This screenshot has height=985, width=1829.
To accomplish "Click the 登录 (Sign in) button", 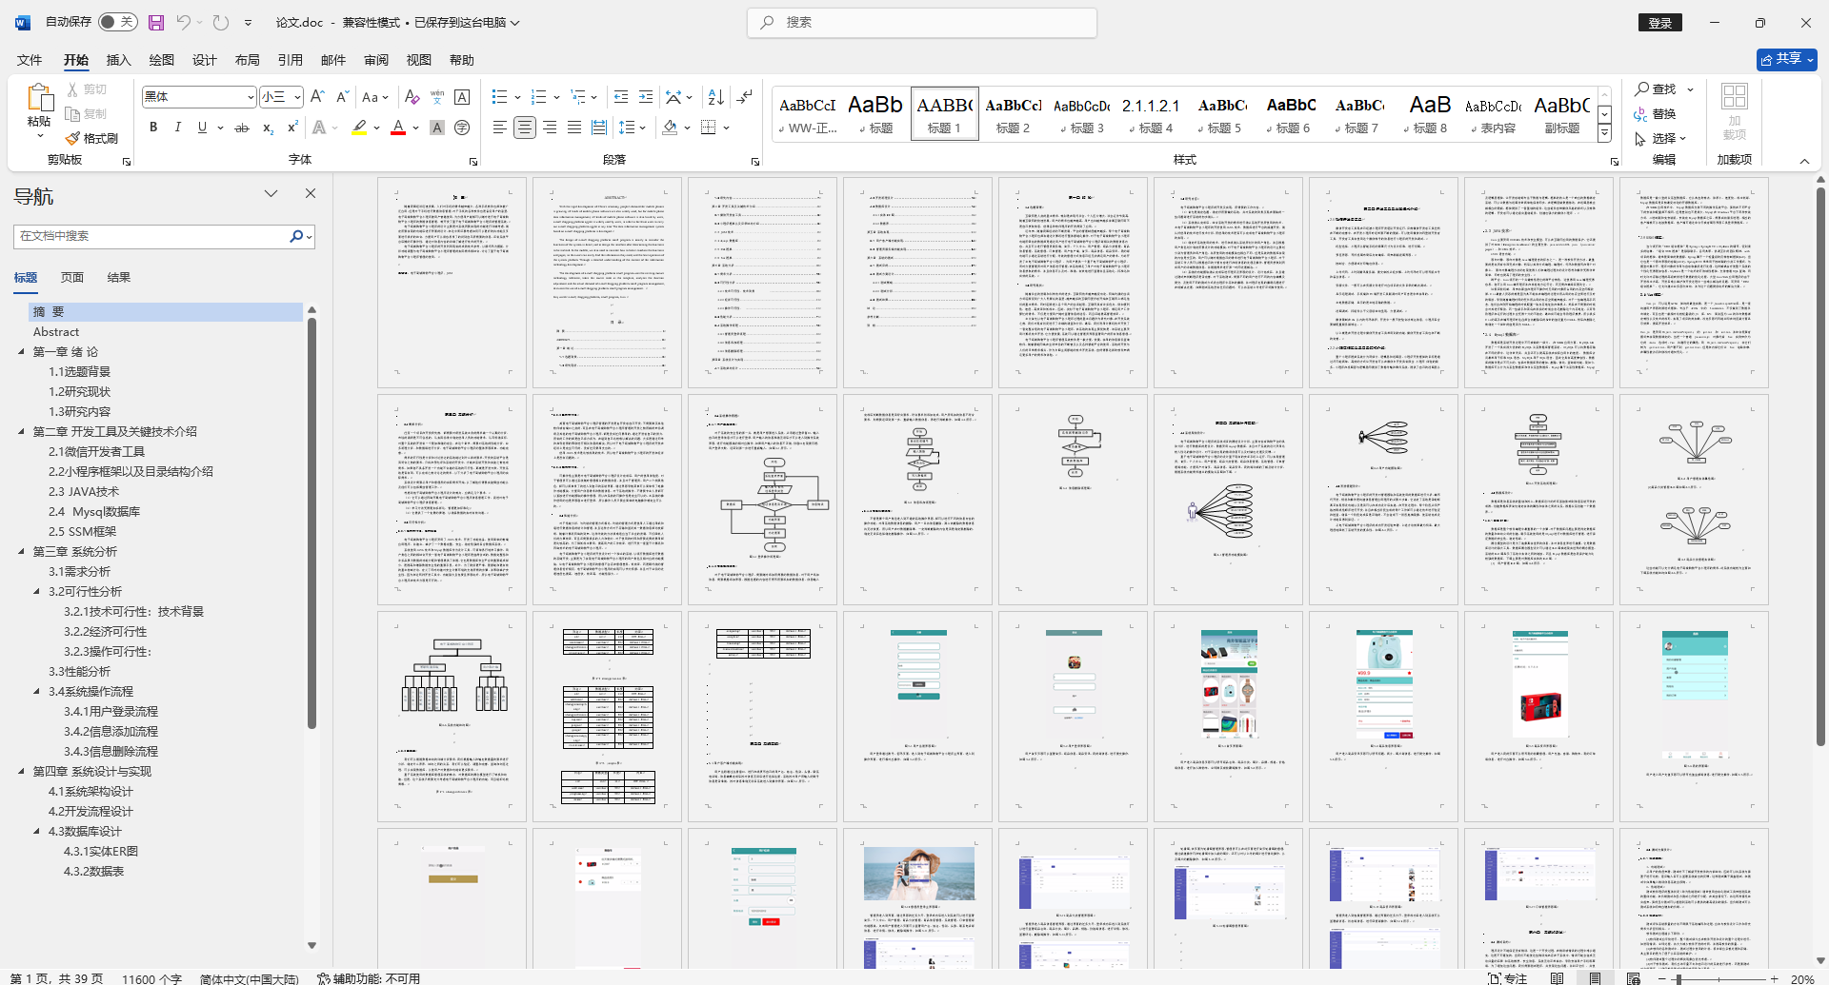I will 1660,23.
